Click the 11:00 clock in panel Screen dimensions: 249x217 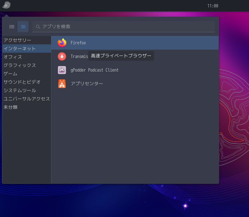(213, 6)
